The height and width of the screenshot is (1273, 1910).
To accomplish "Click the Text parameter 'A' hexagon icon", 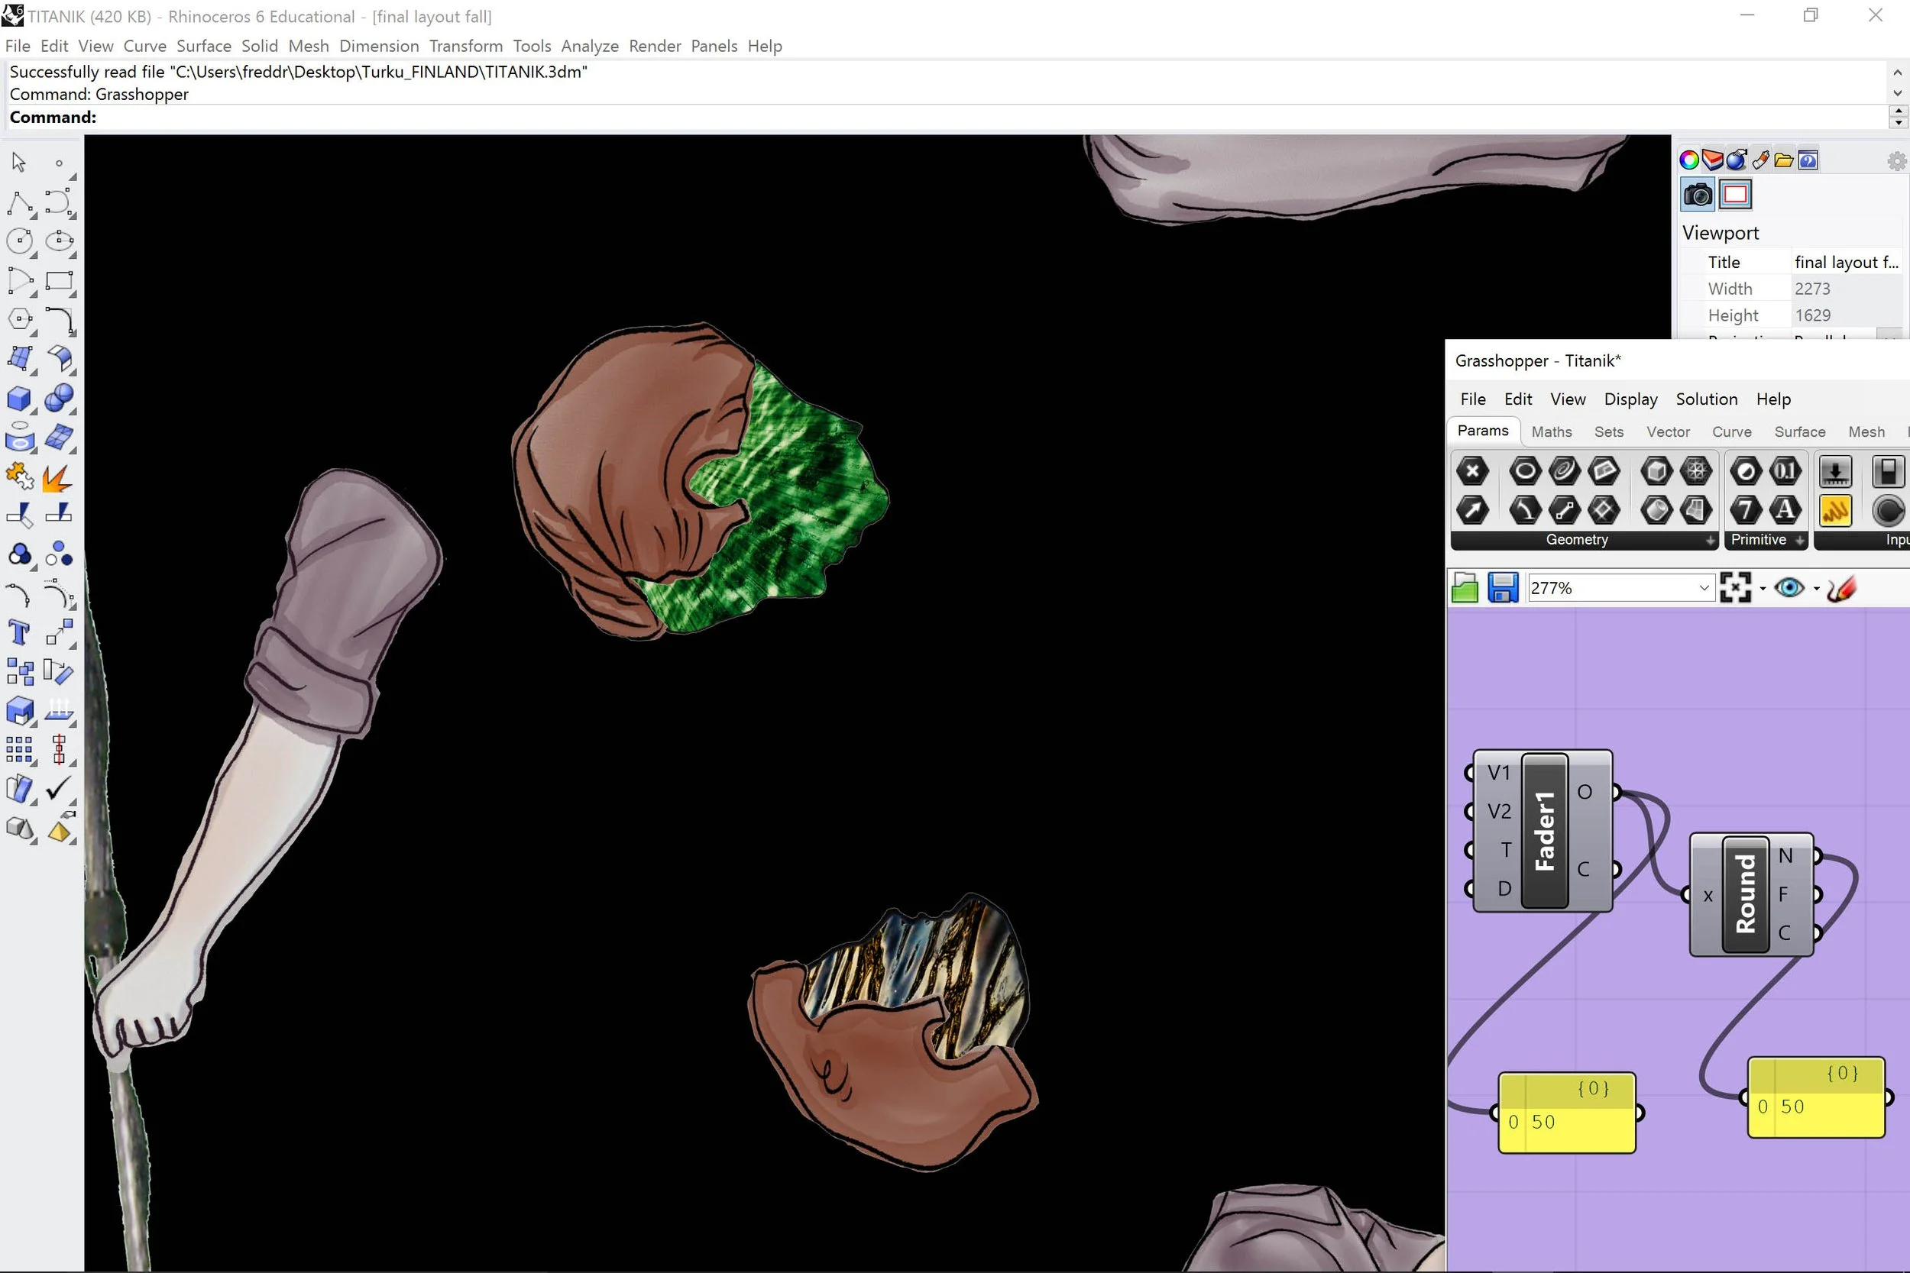I will tap(1784, 510).
